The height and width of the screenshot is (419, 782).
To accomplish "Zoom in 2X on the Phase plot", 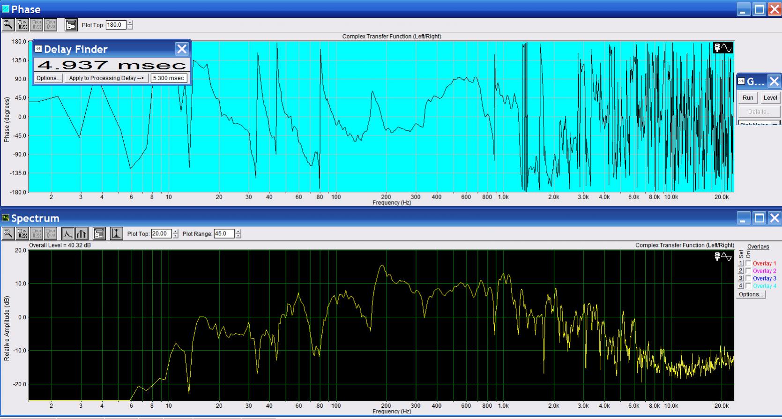I will pyautogui.click(x=22, y=25).
